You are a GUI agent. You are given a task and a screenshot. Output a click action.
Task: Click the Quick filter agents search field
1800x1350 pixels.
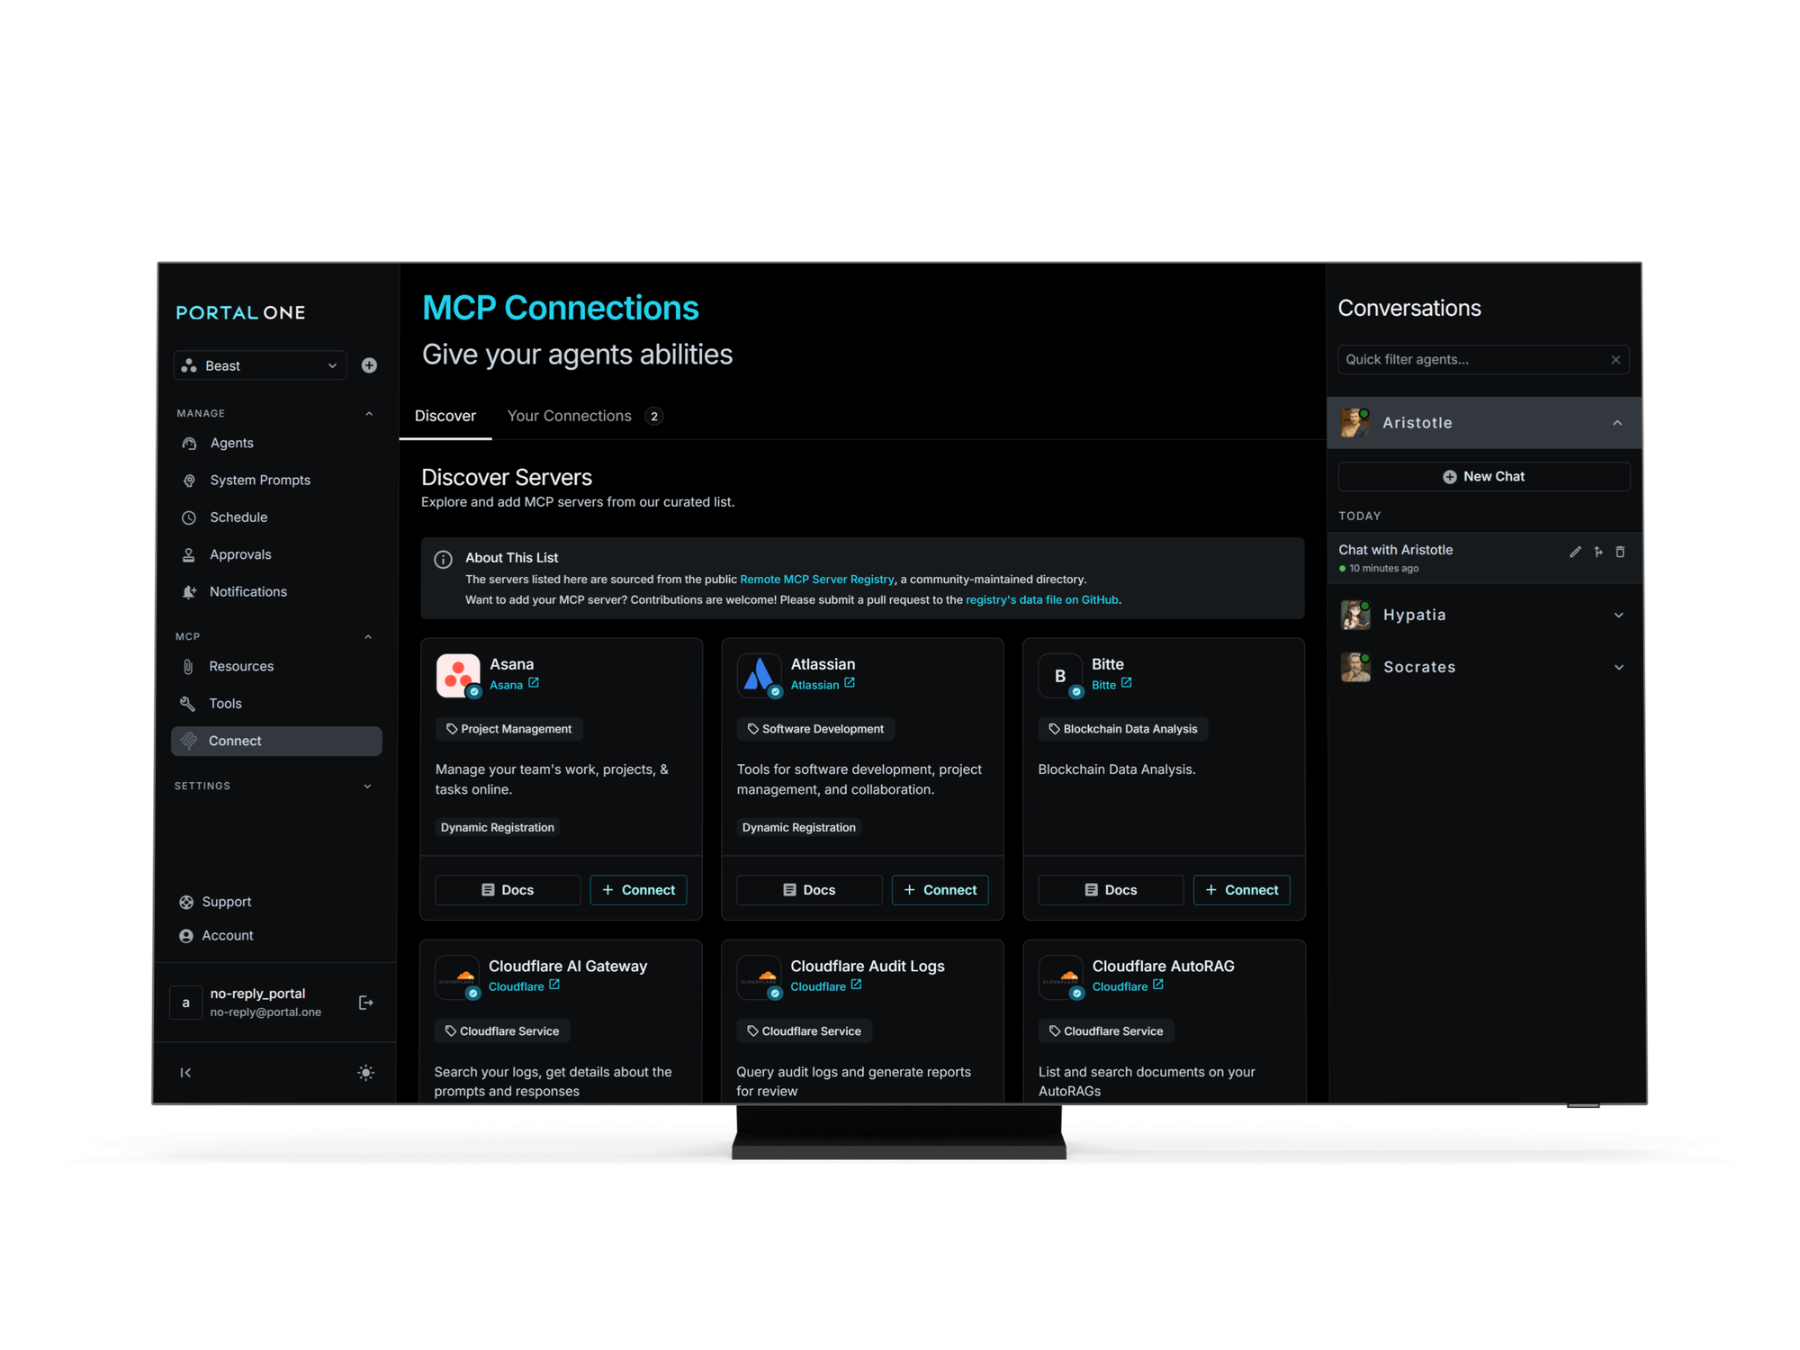coord(1467,359)
